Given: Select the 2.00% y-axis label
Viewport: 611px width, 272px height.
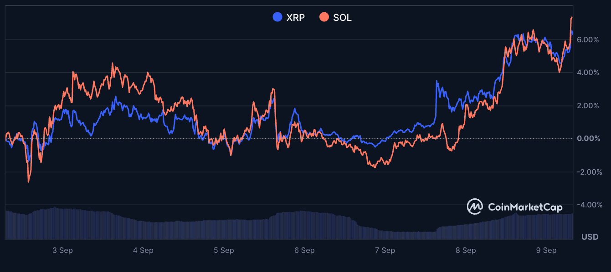Looking at the screenshot, I should click(588, 106).
